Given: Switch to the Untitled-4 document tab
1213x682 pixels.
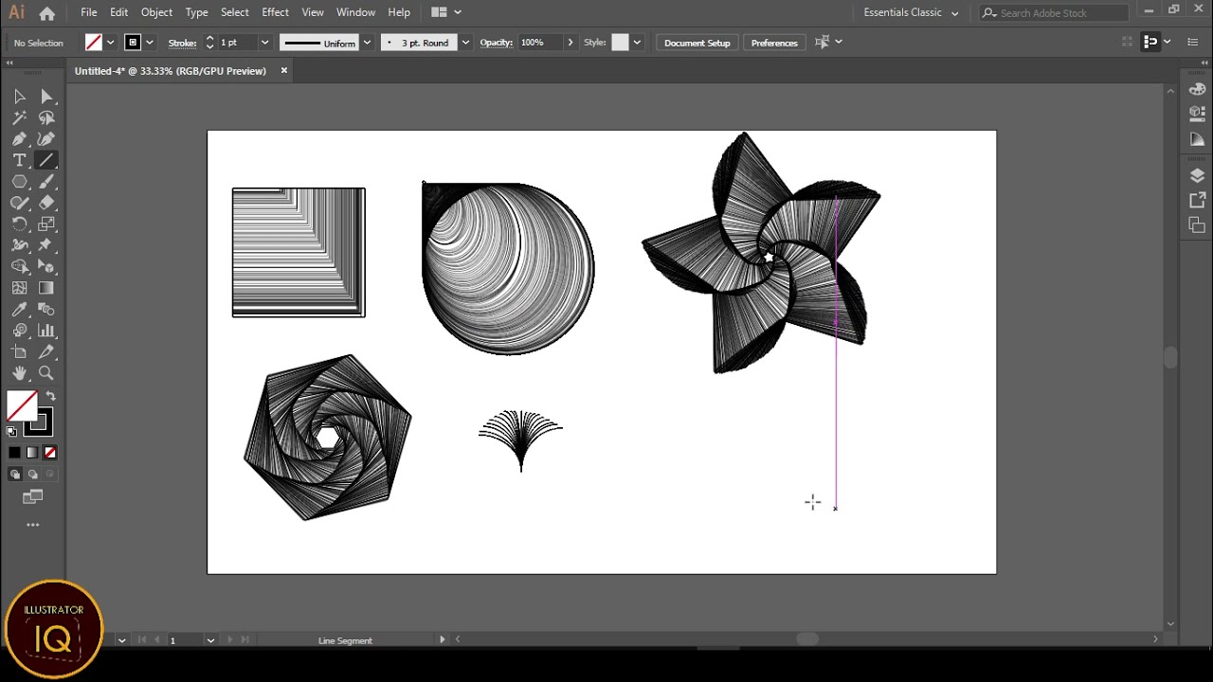Looking at the screenshot, I should [x=171, y=71].
